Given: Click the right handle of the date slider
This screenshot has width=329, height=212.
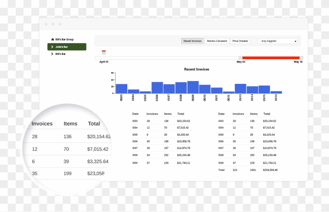Looking at the screenshot, I should [x=301, y=58].
